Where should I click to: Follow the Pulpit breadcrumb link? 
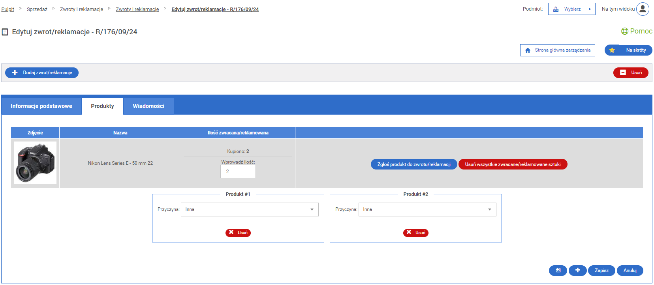(8, 9)
